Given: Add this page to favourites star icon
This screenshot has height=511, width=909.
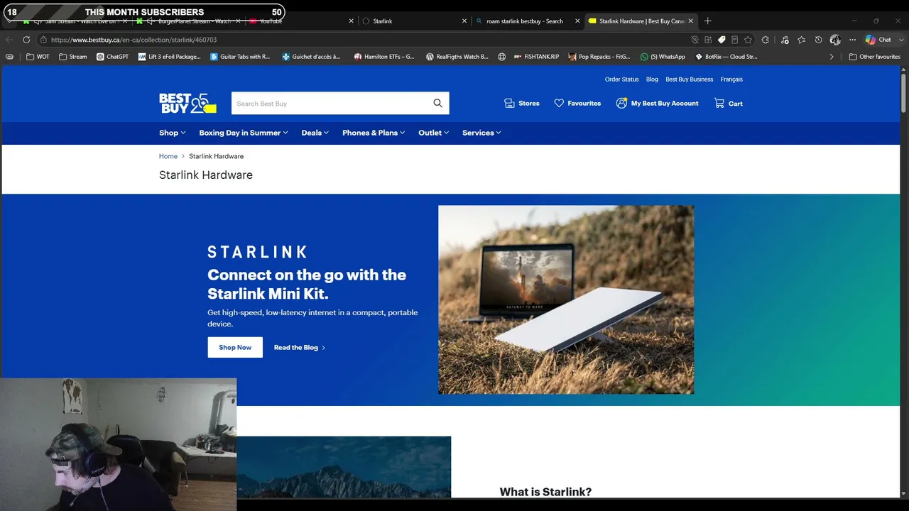Looking at the screenshot, I should tap(748, 40).
